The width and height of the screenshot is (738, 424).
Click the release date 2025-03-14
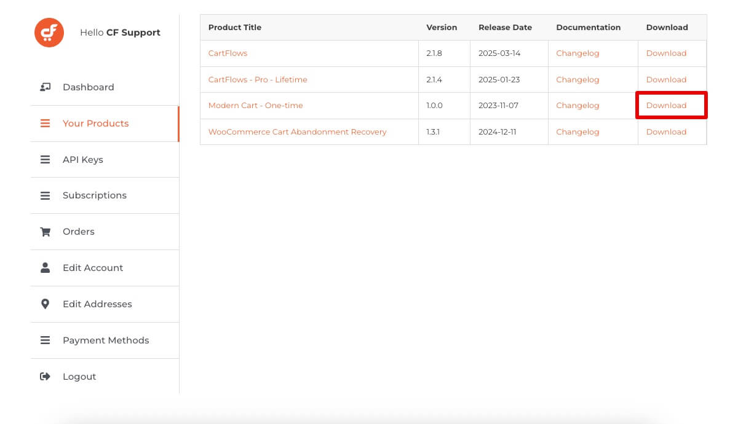click(499, 53)
